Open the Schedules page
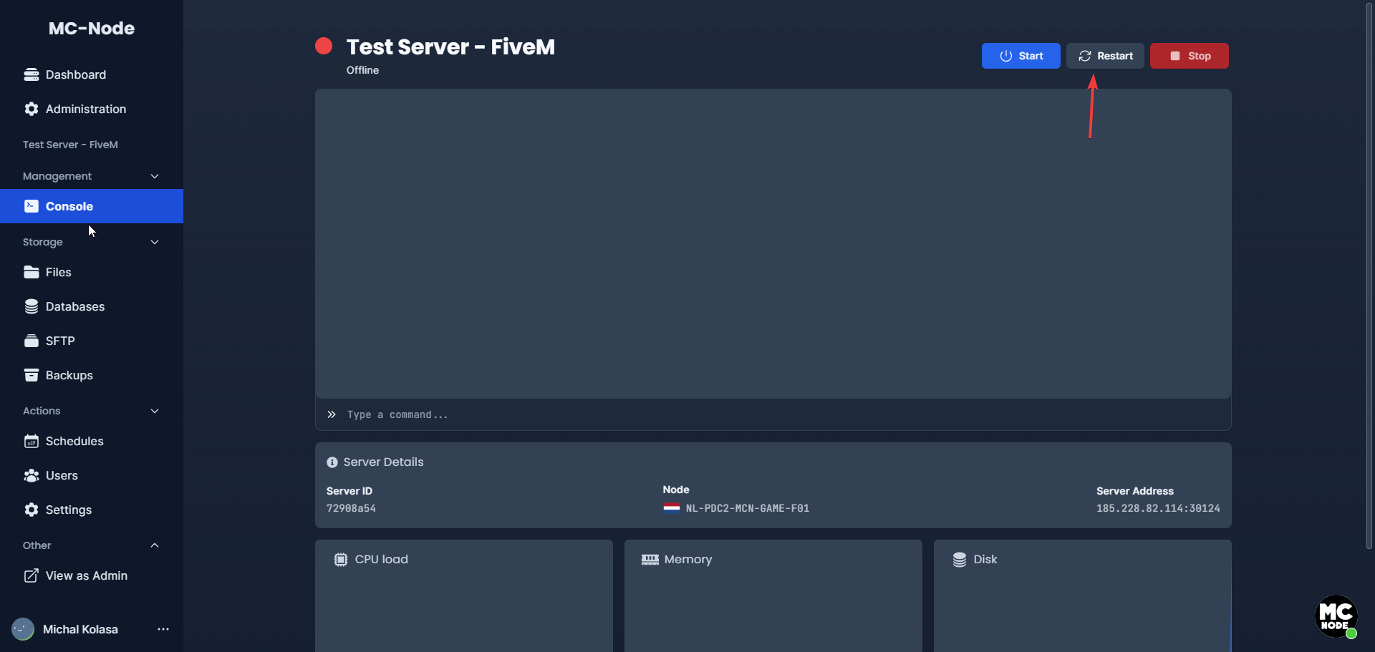 92,441
